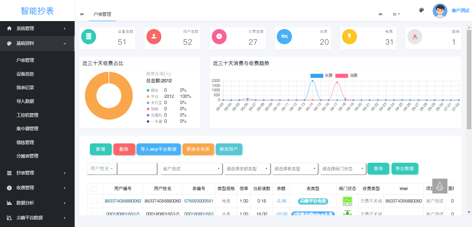Click the user name search input field
Image resolution: width=472 pixels, height=227 pixels.
tap(137, 169)
